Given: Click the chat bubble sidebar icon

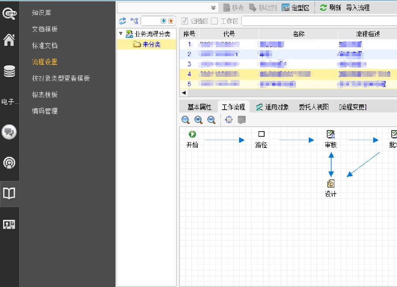Looking at the screenshot, I should click(9, 132).
